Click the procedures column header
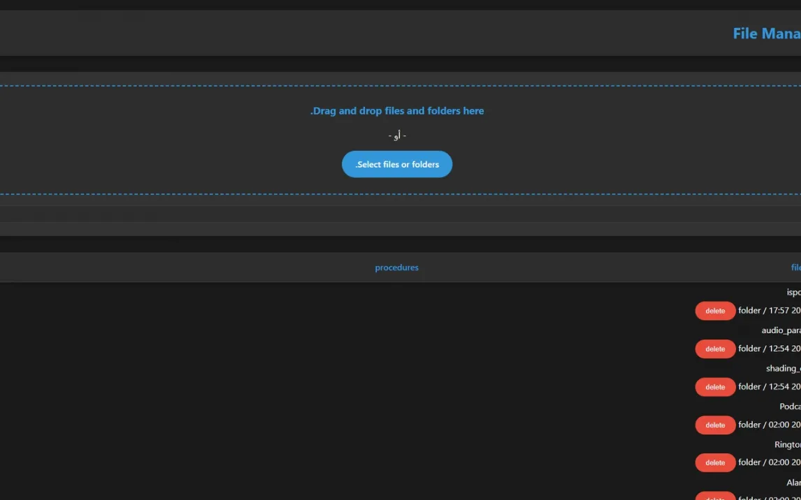This screenshot has height=500, width=801. click(x=396, y=267)
